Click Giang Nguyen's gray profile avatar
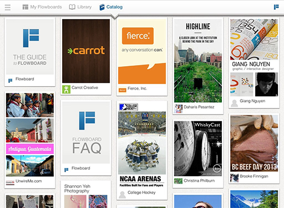The image size is (284, 208). pyautogui.click(x=234, y=103)
